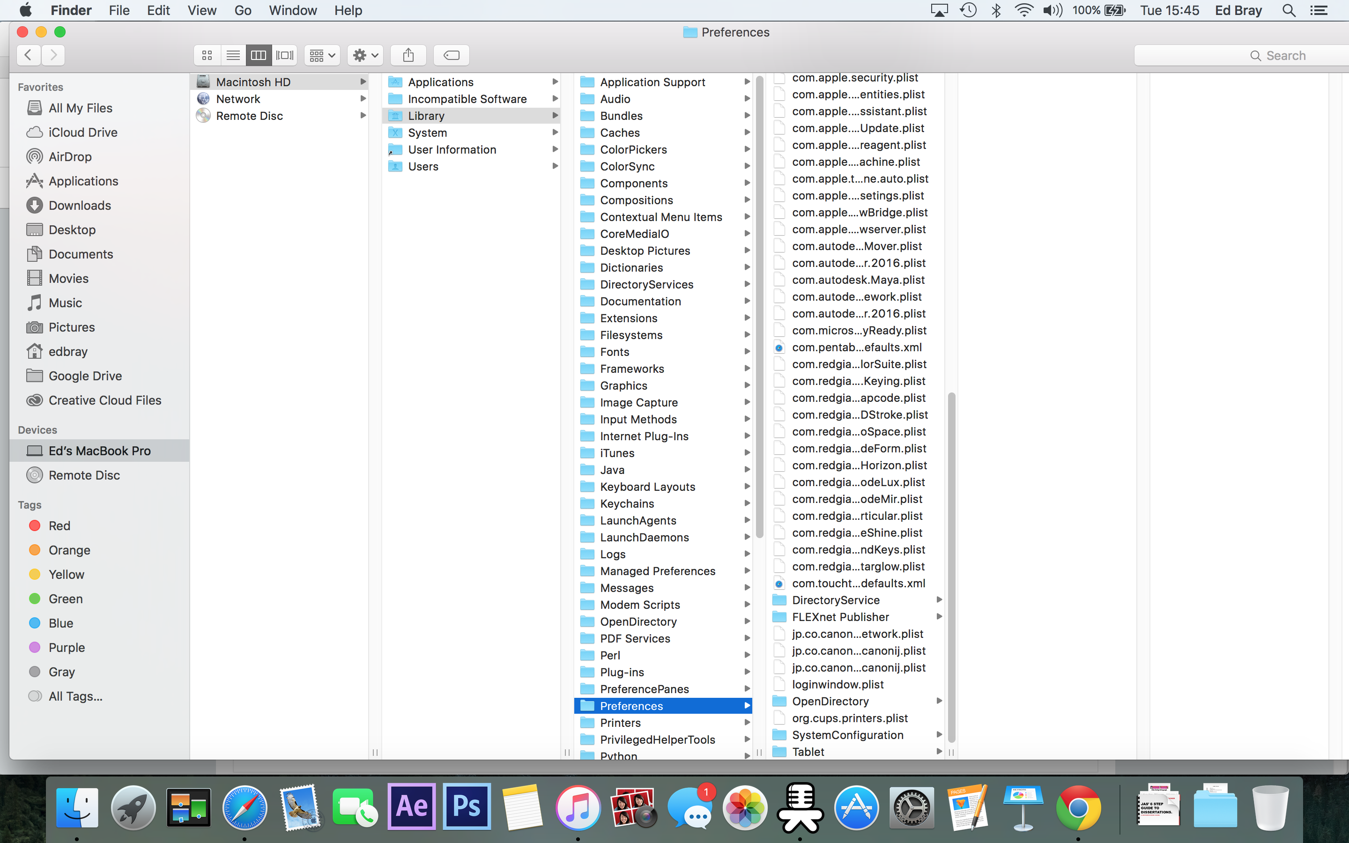Click the Share toolbar button
1349x843 pixels.
(408, 55)
